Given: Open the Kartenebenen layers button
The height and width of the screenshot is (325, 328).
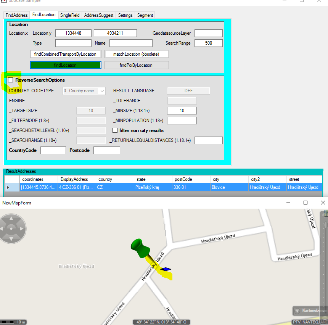Looking at the screenshot, I should point(309,311).
